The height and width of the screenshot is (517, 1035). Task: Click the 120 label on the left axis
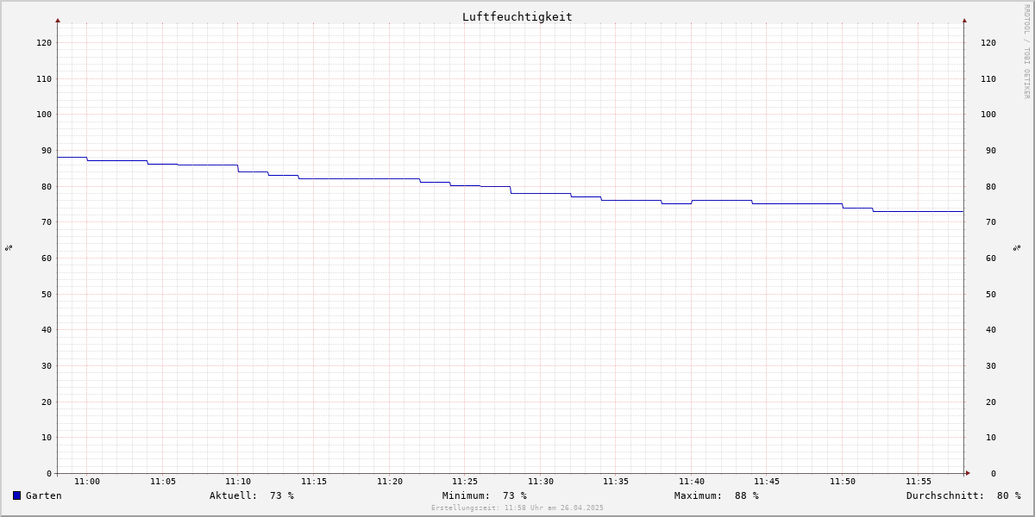point(44,43)
